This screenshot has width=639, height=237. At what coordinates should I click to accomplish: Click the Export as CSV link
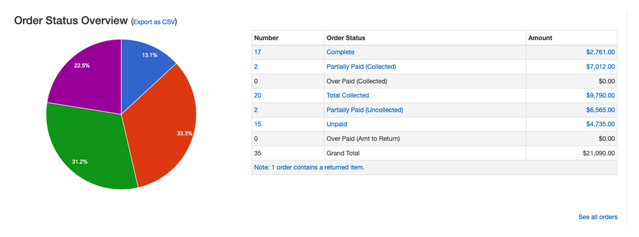(x=154, y=22)
